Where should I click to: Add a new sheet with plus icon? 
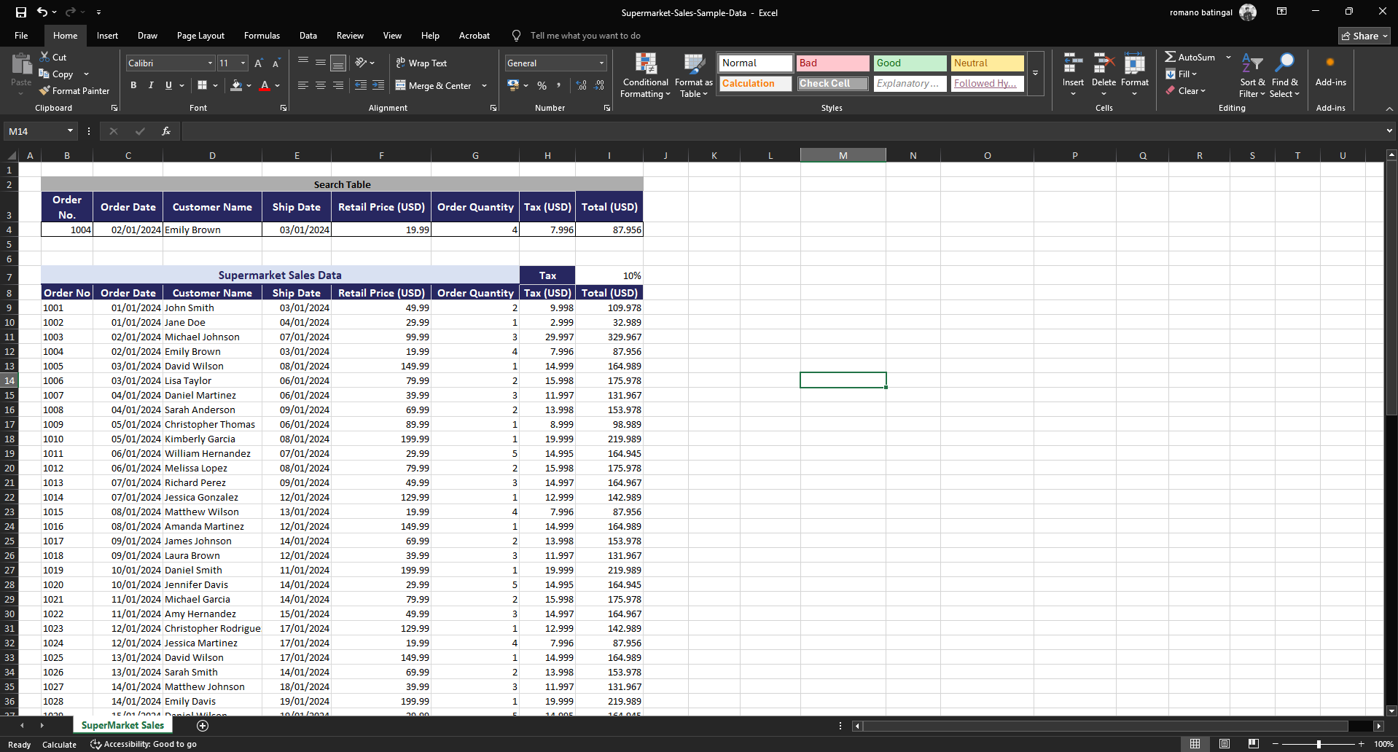coord(203,726)
